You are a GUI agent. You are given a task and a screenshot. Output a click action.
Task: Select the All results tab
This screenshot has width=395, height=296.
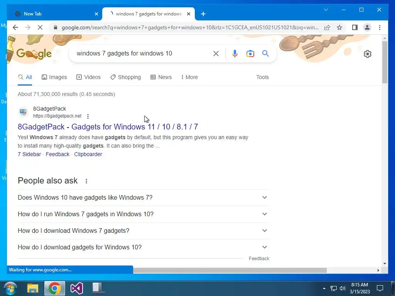pyautogui.click(x=25, y=77)
